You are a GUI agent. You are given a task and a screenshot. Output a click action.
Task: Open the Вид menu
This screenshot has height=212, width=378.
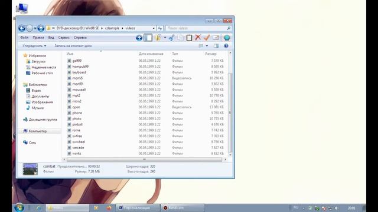51,38
